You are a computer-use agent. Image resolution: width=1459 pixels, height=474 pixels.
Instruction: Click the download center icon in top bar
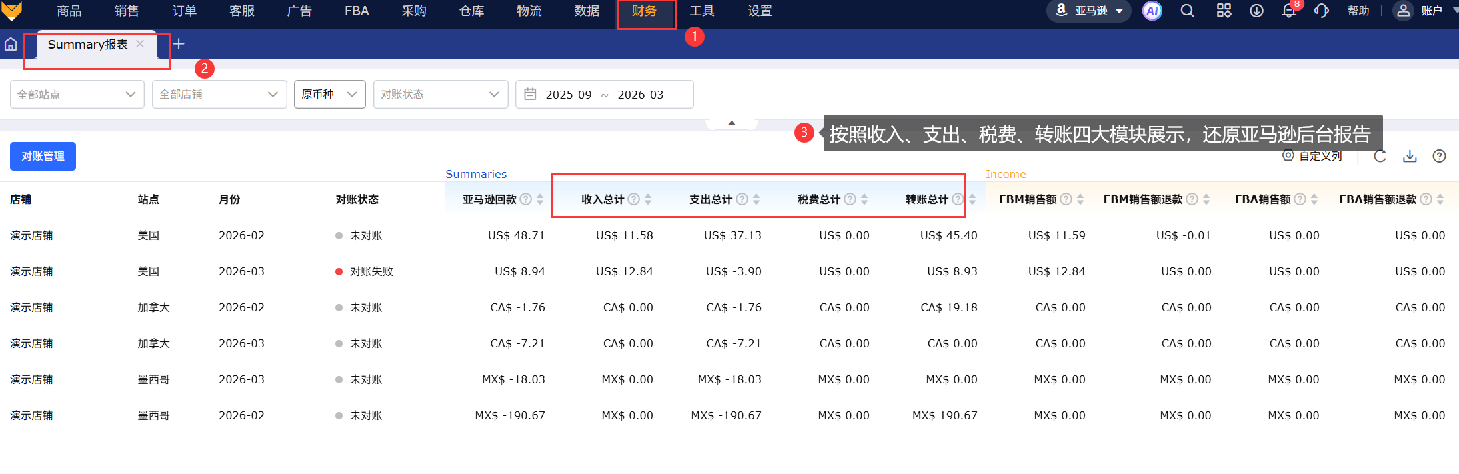(x=1256, y=11)
